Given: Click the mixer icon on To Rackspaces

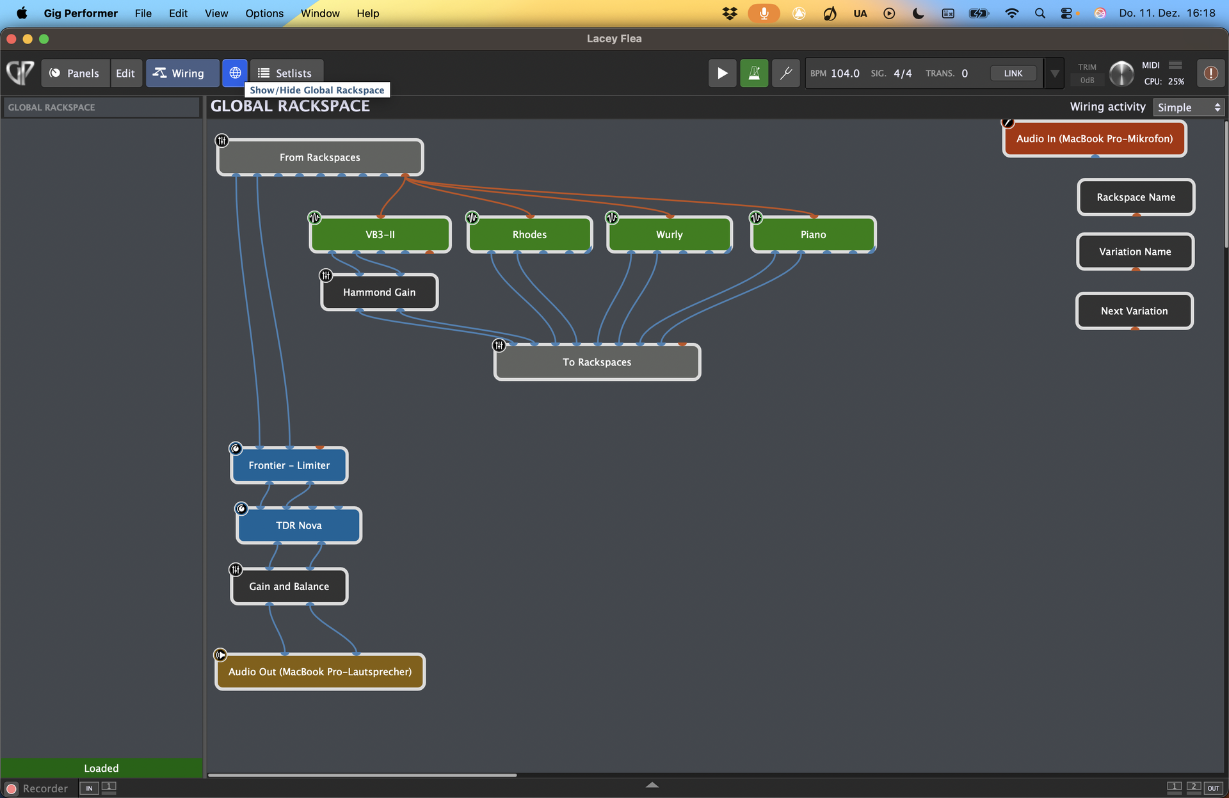Looking at the screenshot, I should (x=499, y=346).
